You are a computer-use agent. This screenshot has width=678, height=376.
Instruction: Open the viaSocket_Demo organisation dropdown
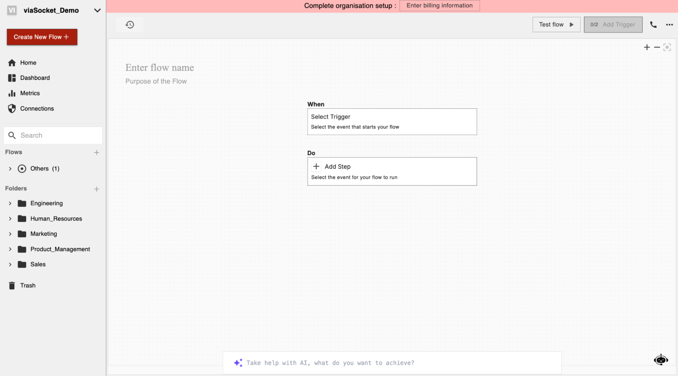(97, 11)
